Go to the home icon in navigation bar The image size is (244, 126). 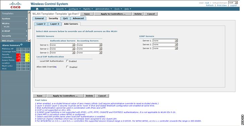37,9
